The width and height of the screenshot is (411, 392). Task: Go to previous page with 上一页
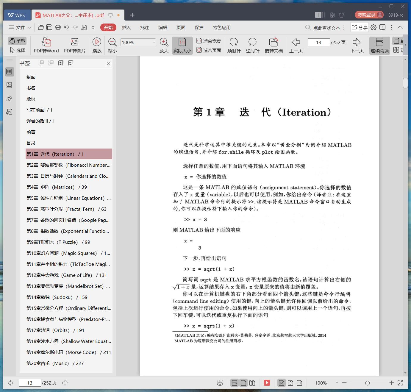pos(296,45)
